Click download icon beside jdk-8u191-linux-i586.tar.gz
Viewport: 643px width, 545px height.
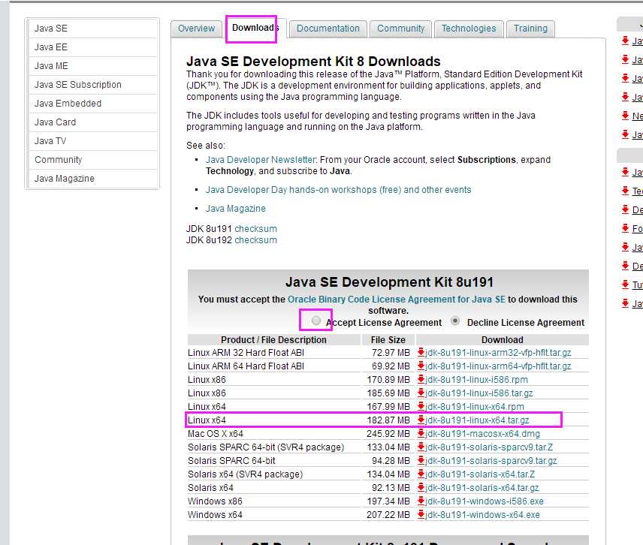tap(421, 393)
